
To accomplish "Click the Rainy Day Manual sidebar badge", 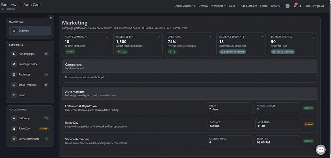I will [44, 129].
